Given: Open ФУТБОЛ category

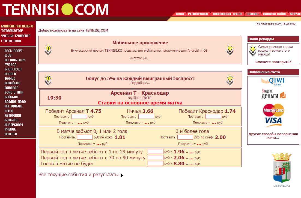Looking at the screenshot, I should 11,65.
